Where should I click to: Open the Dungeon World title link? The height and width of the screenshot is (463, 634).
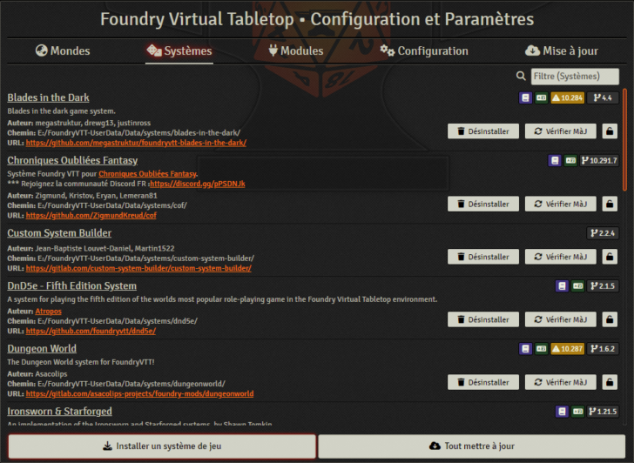click(x=42, y=349)
